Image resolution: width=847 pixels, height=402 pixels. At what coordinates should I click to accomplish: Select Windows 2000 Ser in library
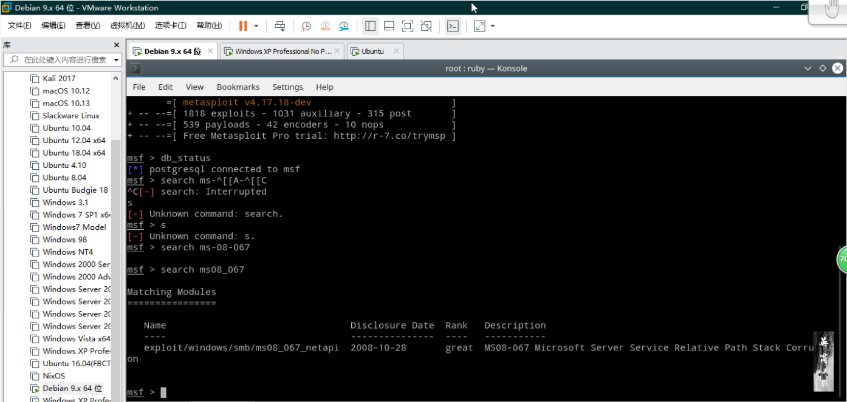[x=77, y=264]
